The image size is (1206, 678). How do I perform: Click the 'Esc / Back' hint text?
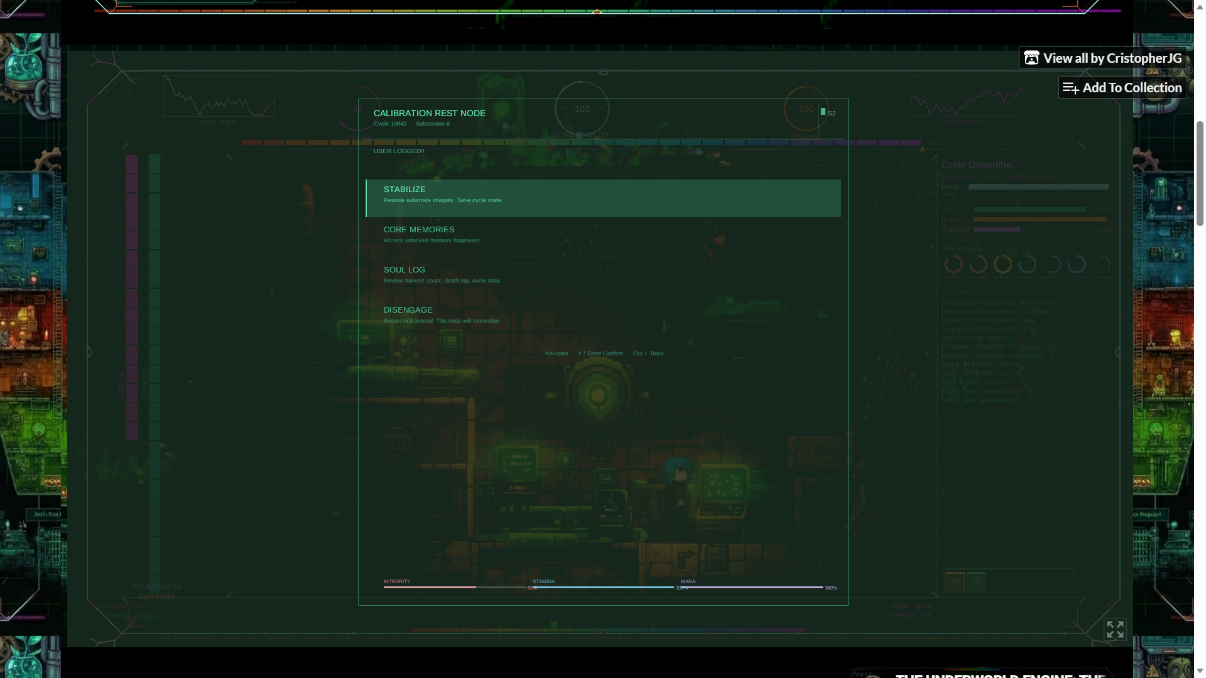pyautogui.click(x=648, y=353)
